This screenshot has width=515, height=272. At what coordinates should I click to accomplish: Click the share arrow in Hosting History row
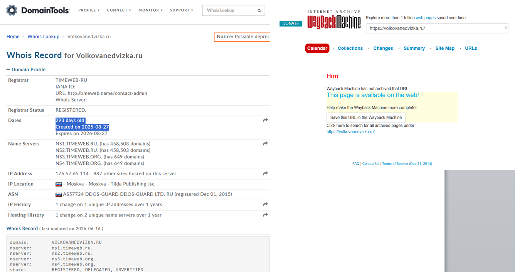(265, 215)
